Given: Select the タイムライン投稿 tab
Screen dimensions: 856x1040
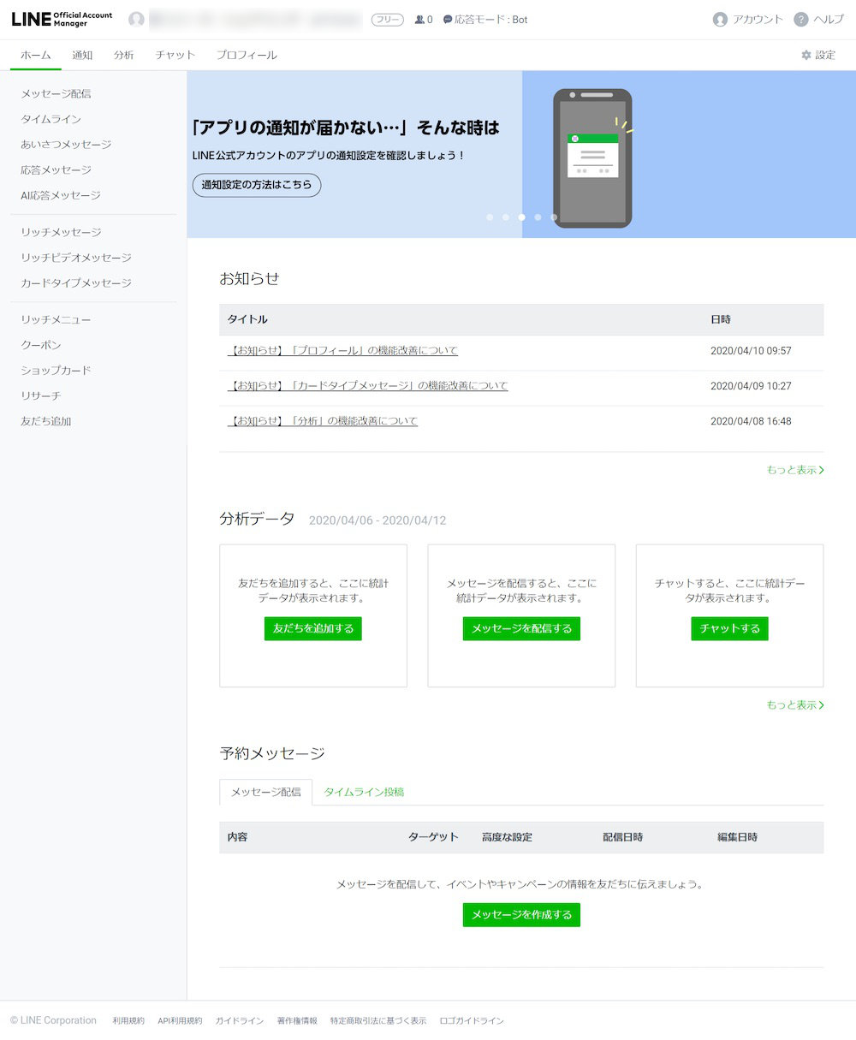Looking at the screenshot, I should (364, 792).
